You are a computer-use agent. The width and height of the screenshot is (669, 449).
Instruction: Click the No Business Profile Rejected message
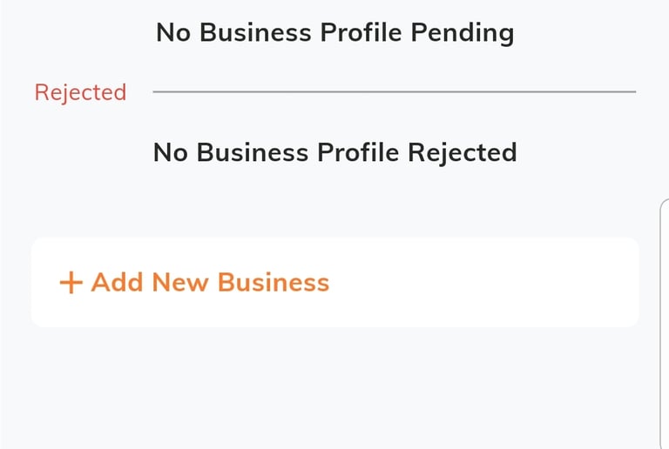tap(334, 152)
